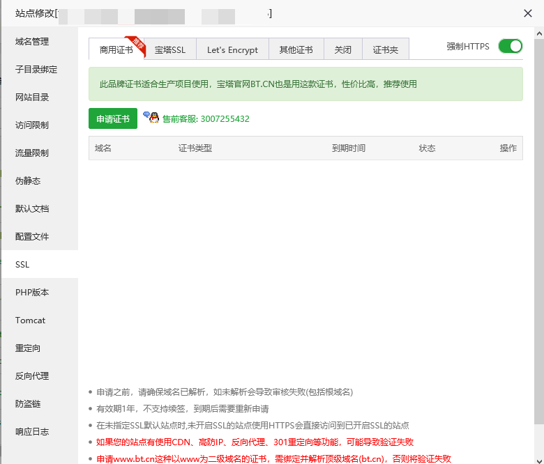Toggle the 强制HTTPS switch
544x464 pixels.
511,46
